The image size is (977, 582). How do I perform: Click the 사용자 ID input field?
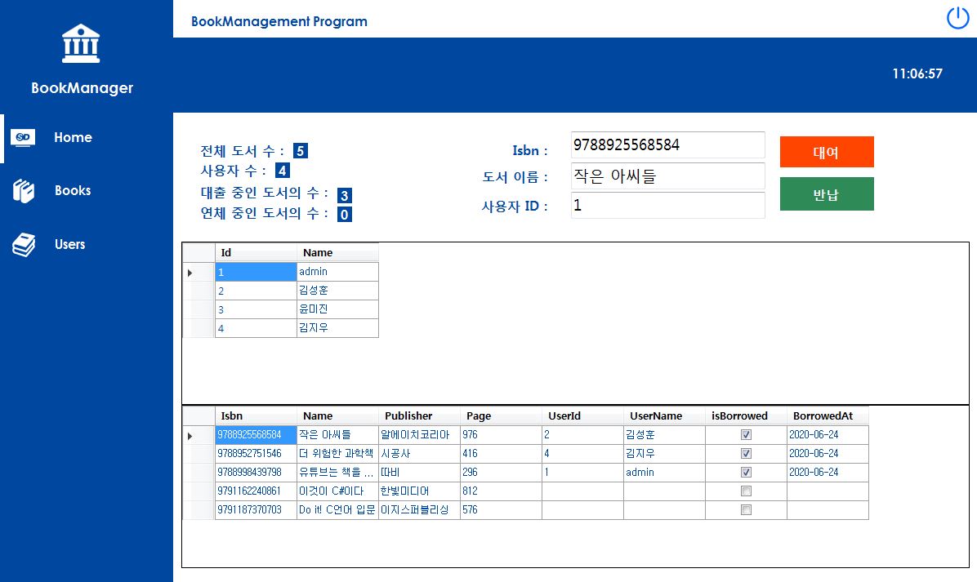click(x=667, y=205)
